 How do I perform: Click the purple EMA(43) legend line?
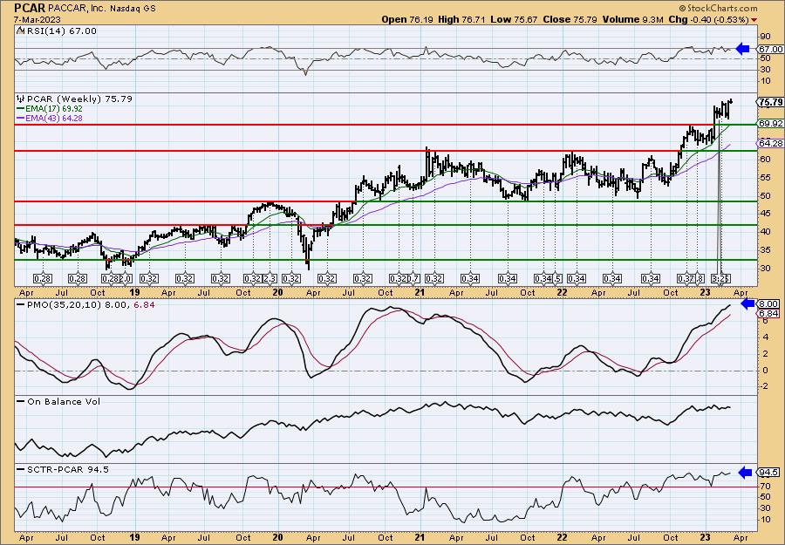(x=20, y=118)
